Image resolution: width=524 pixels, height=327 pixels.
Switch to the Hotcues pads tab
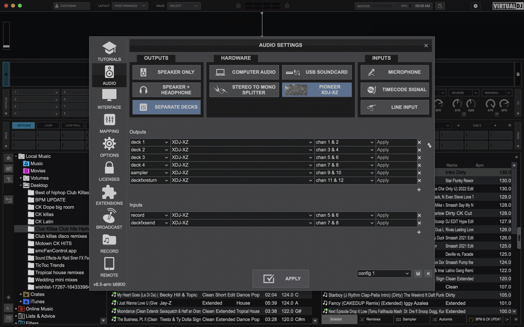coord(24,125)
